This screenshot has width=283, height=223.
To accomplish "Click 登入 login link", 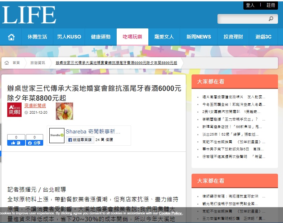I will pyautogui.click(x=250, y=5).
